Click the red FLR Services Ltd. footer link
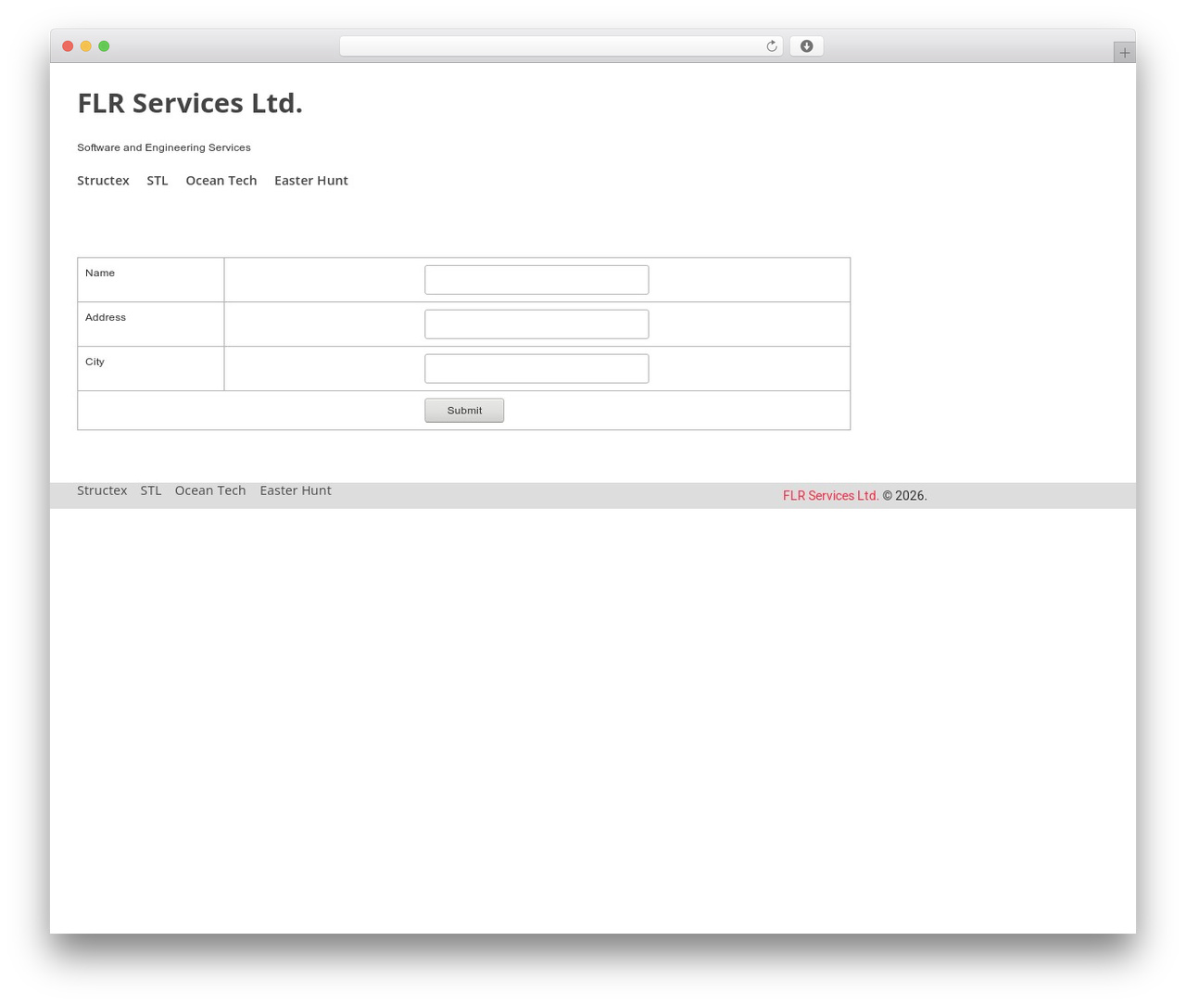The width and height of the screenshot is (1186, 1005). coord(830,496)
